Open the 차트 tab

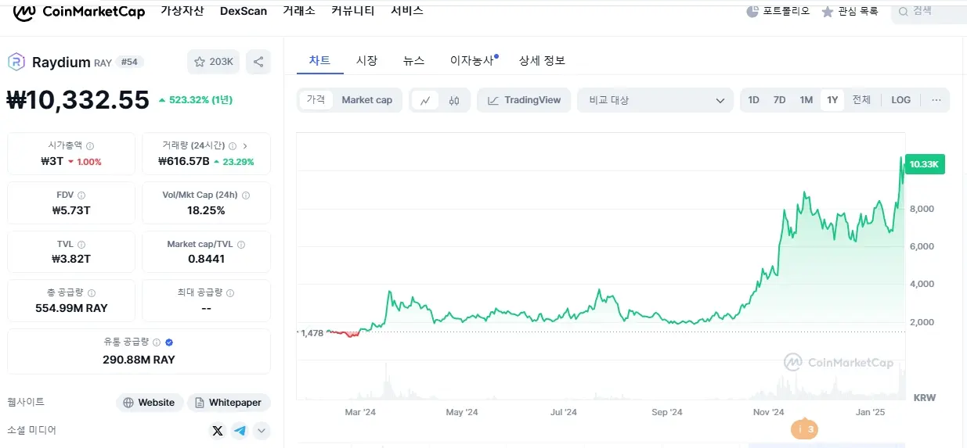coord(319,60)
